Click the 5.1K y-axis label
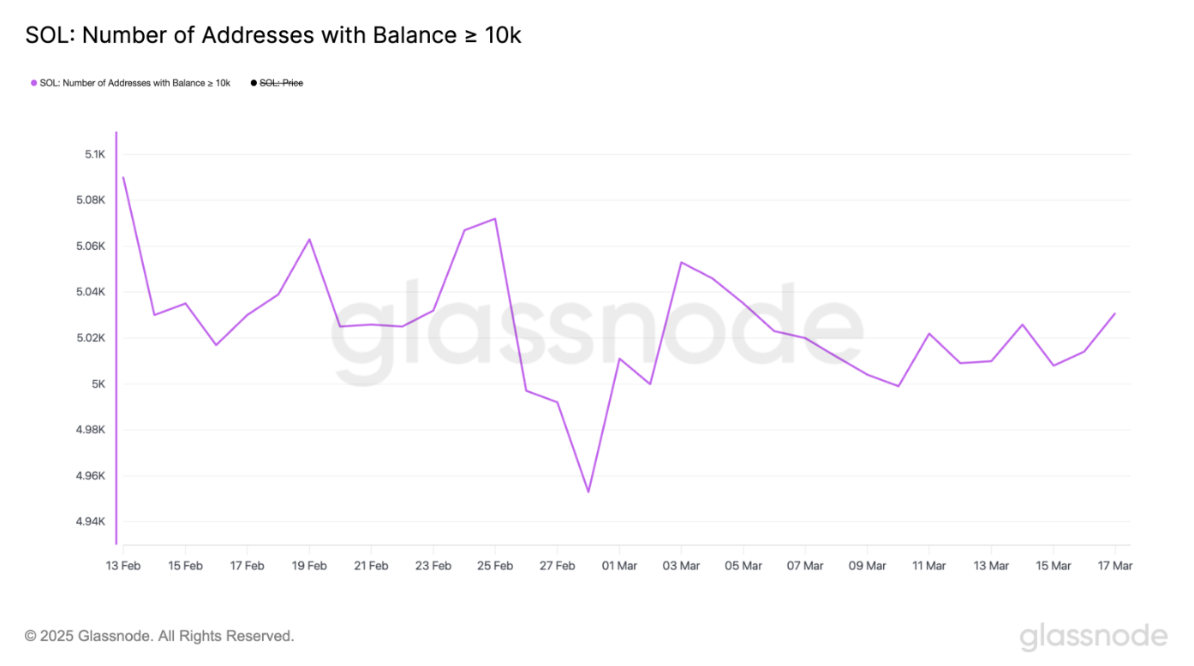The height and width of the screenshot is (666, 1194). point(94,154)
